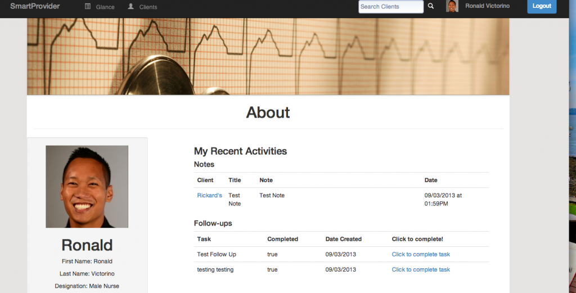Screen dimensions: 576x293
Task: Click 'First Name: Ronald' text
Action: click(x=87, y=262)
